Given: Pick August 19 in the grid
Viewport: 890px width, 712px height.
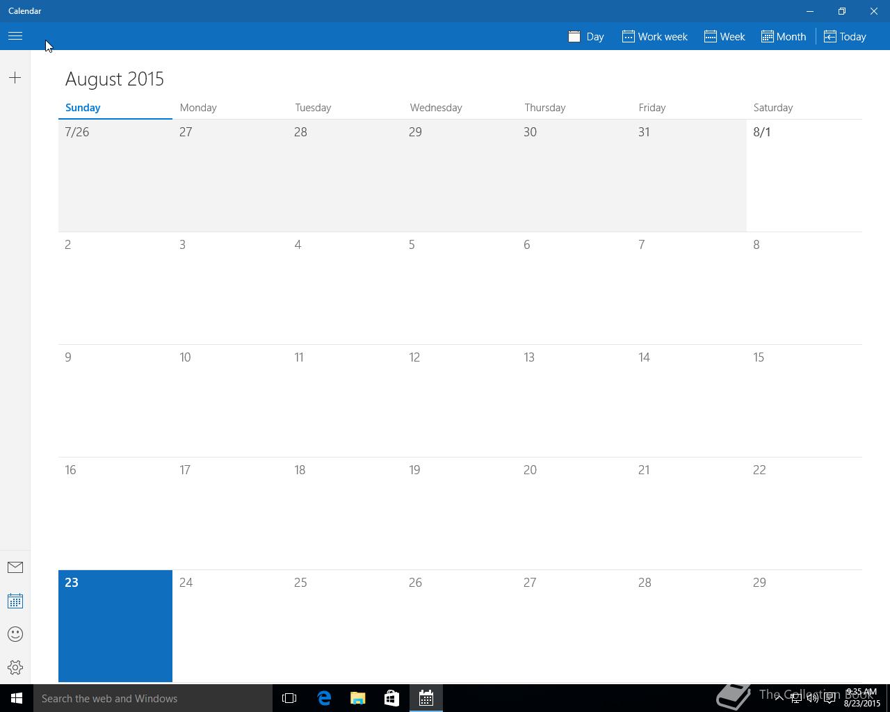Looking at the screenshot, I should pos(460,513).
